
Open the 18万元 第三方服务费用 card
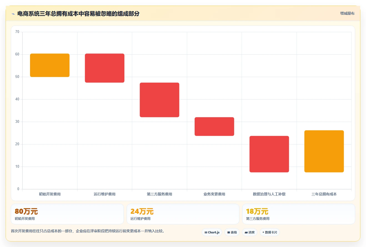(x=299, y=214)
